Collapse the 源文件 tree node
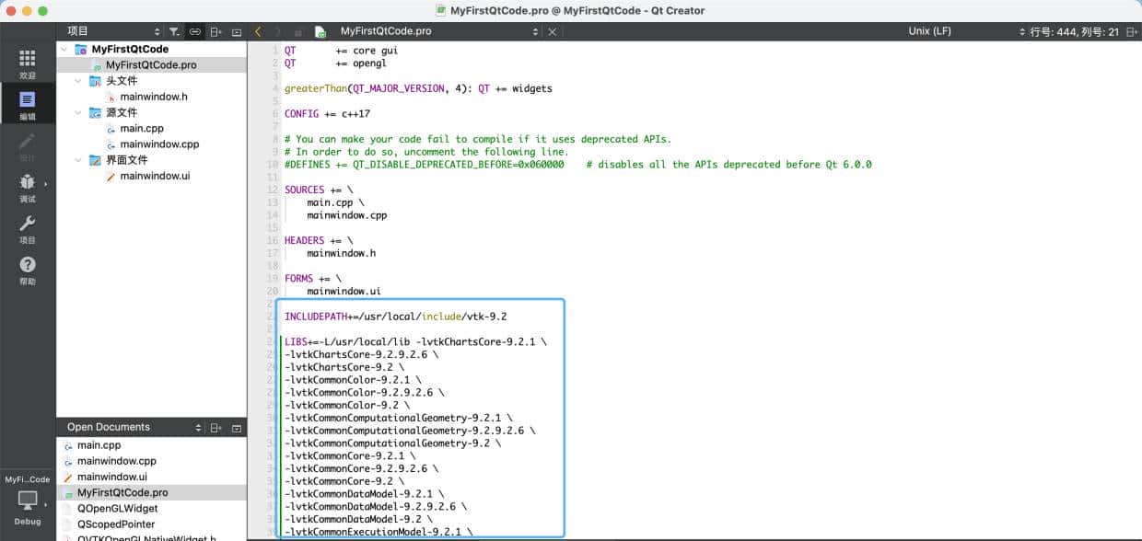1142x541 pixels. [78, 112]
